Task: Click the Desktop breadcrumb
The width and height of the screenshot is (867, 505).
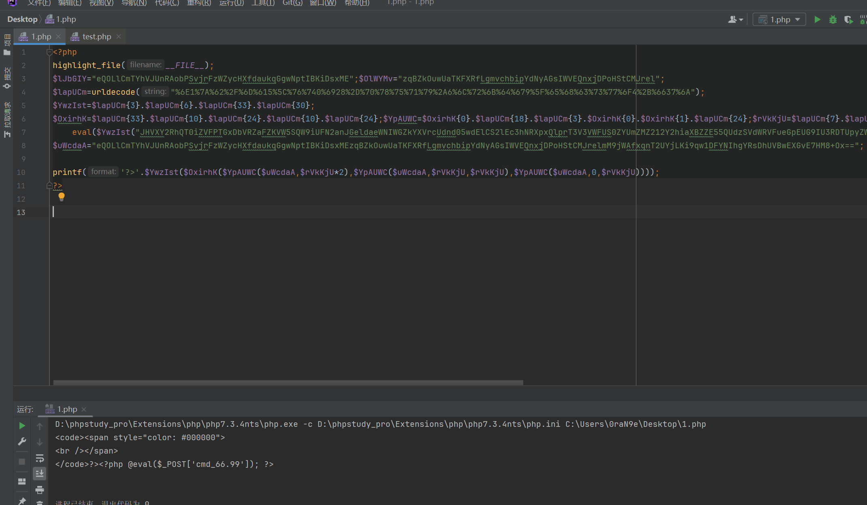Action: [22, 19]
